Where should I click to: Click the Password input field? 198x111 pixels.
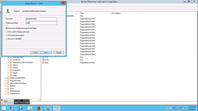coord(41,19)
